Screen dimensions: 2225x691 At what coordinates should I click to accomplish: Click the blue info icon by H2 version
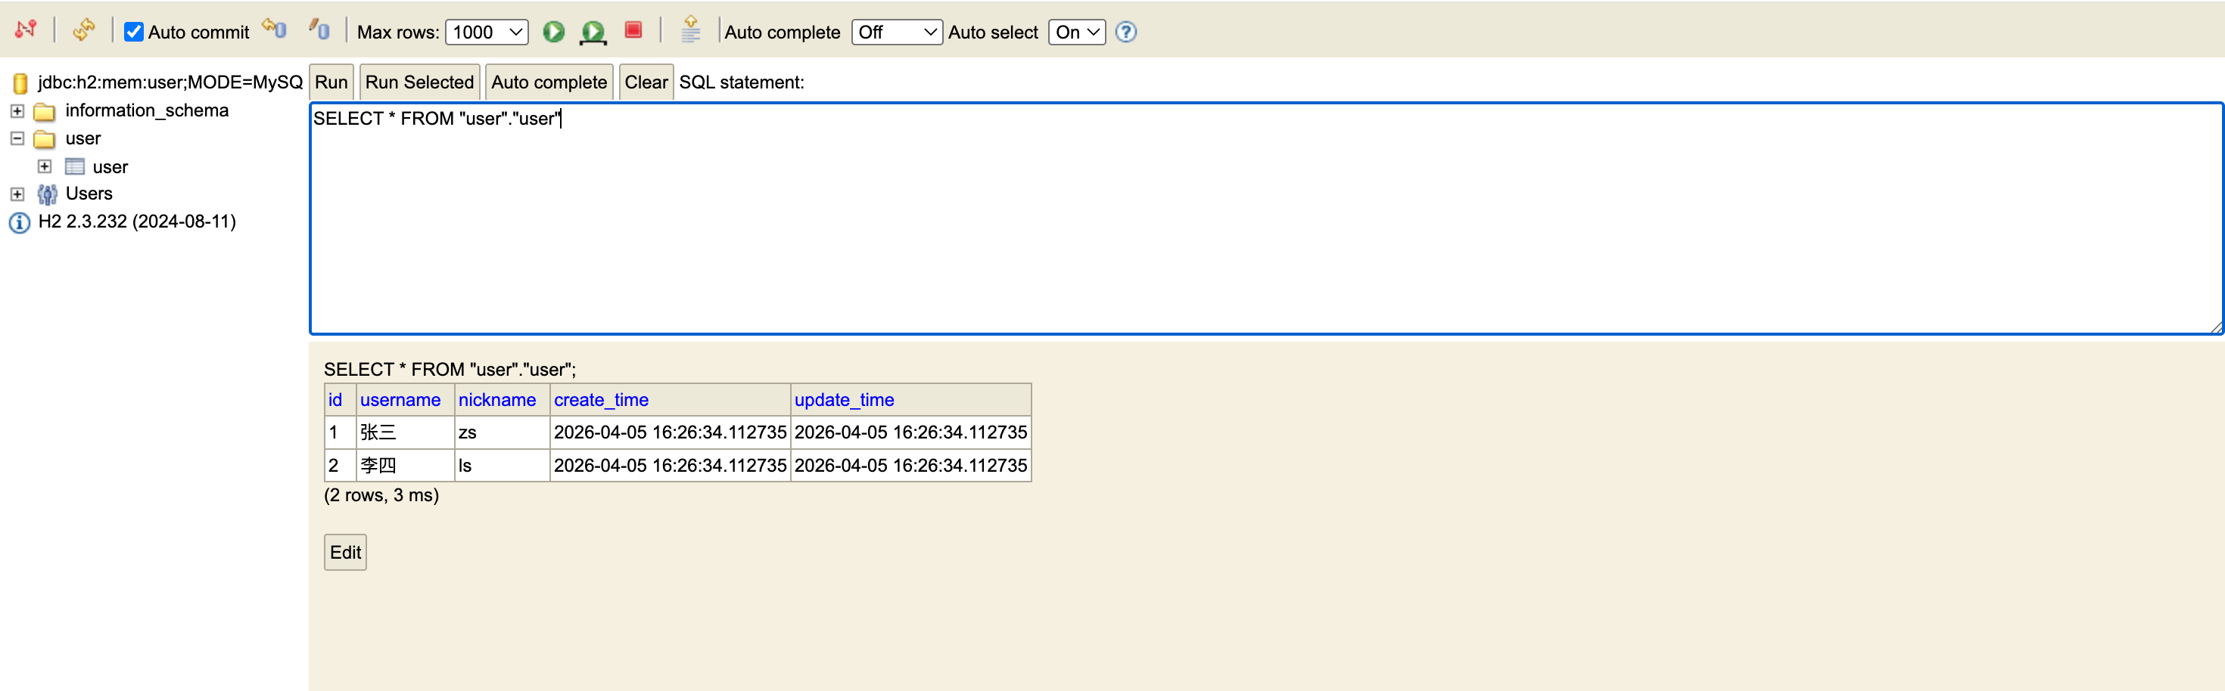coord(19,222)
